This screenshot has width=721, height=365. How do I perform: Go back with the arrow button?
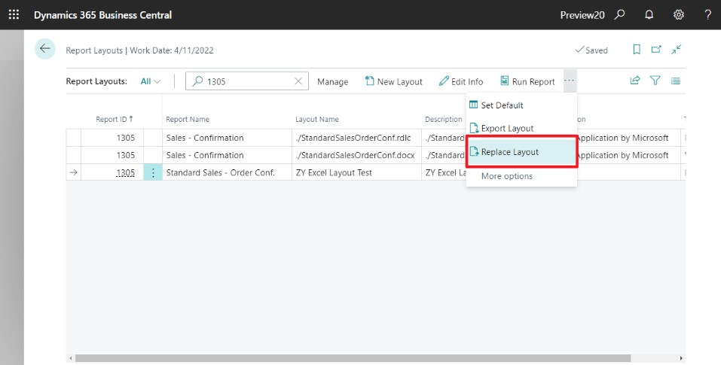coord(45,49)
